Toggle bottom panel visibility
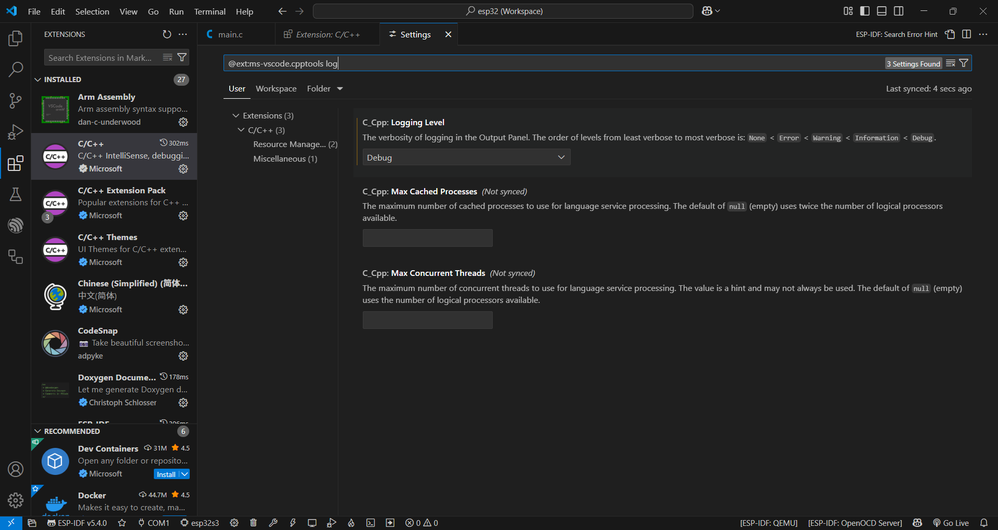Viewport: 998px width, 530px height. coord(882,11)
